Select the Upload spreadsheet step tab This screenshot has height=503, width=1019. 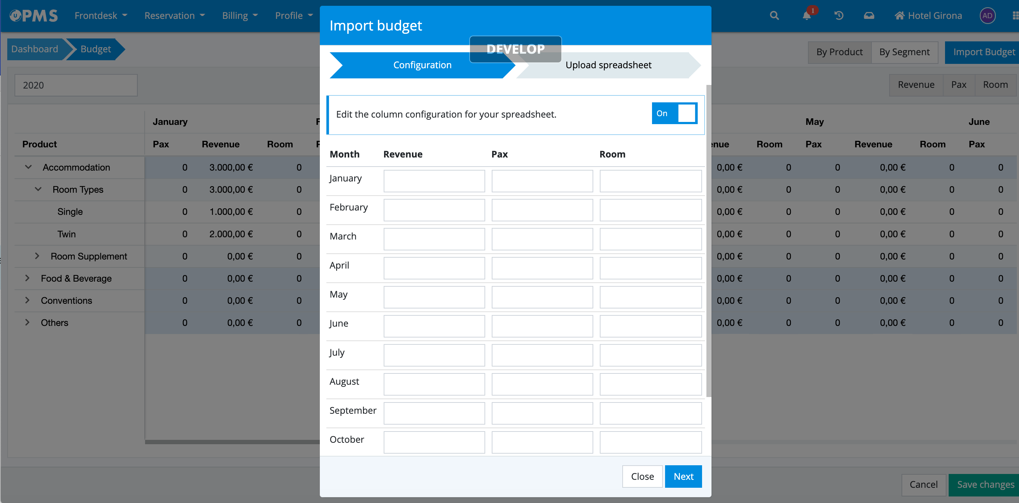coord(608,65)
